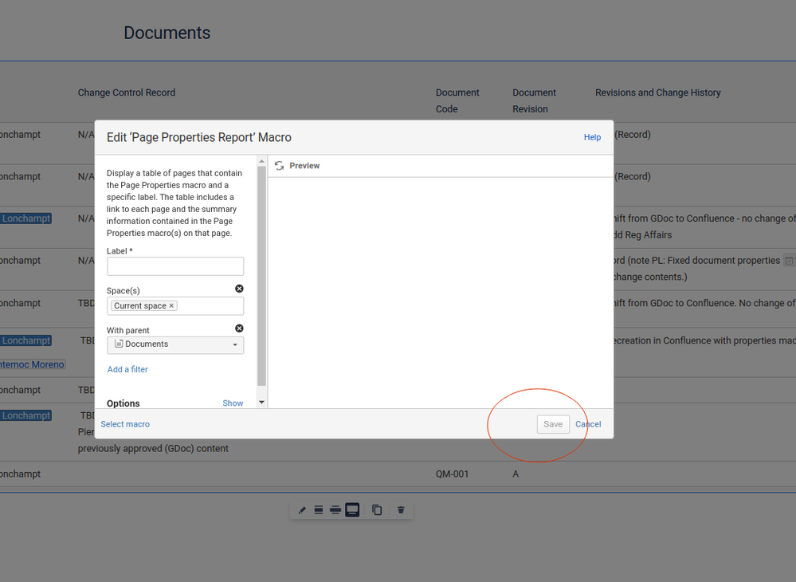The width and height of the screenshot is (796, 582).
Task: Click the 'Document Code' column header
Action: pos(457,100)
